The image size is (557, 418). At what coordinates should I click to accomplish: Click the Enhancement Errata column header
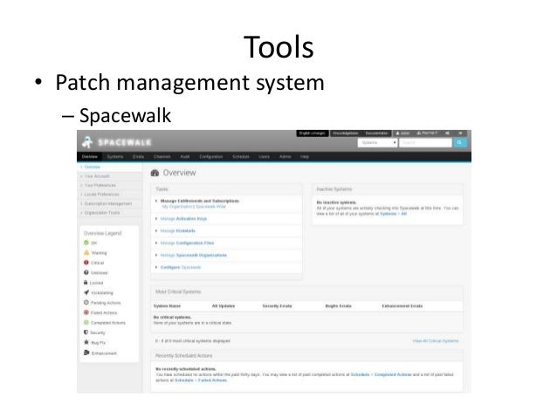(402, 305)
